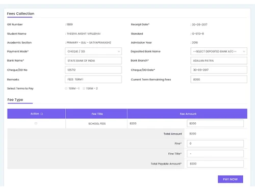Click the Fine Title input field
Viewport: 255px width, 191px height.
[x=215, y=154]
